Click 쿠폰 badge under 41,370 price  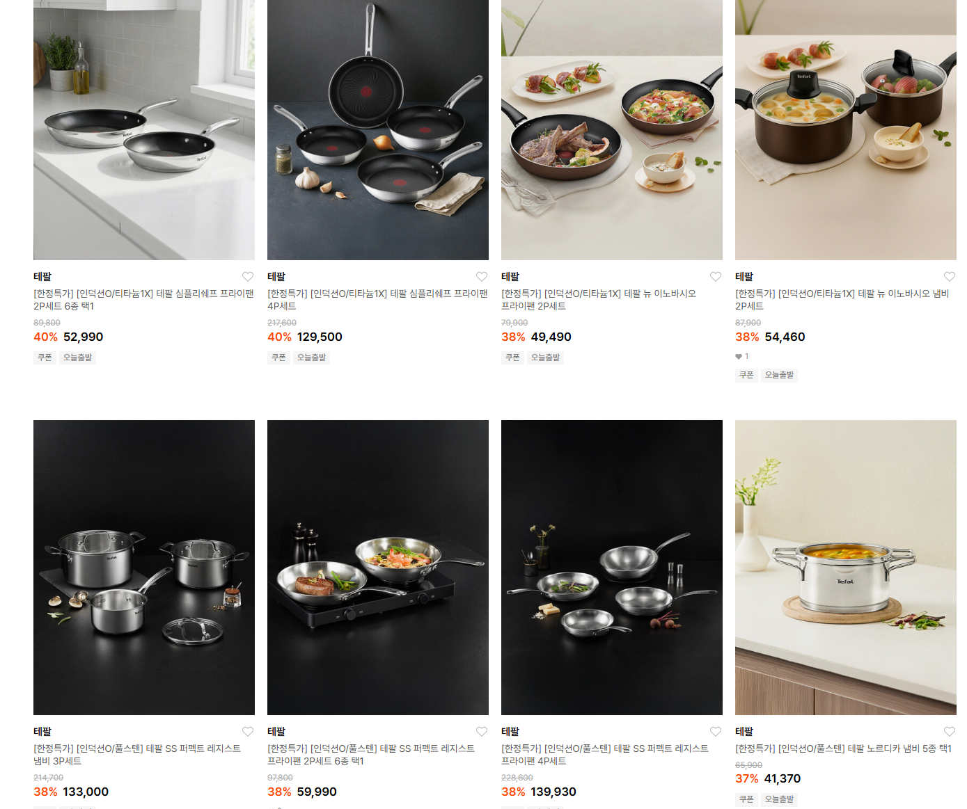tap(747, 799)
